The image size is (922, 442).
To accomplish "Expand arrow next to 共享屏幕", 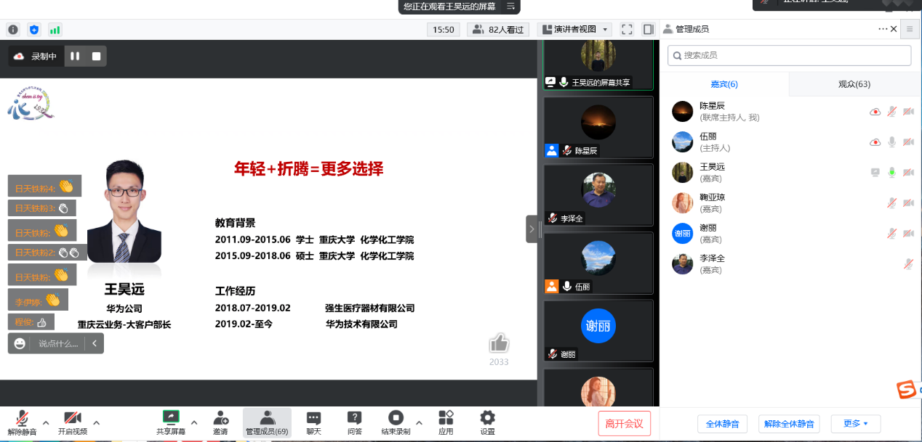I will click(193, 422).
